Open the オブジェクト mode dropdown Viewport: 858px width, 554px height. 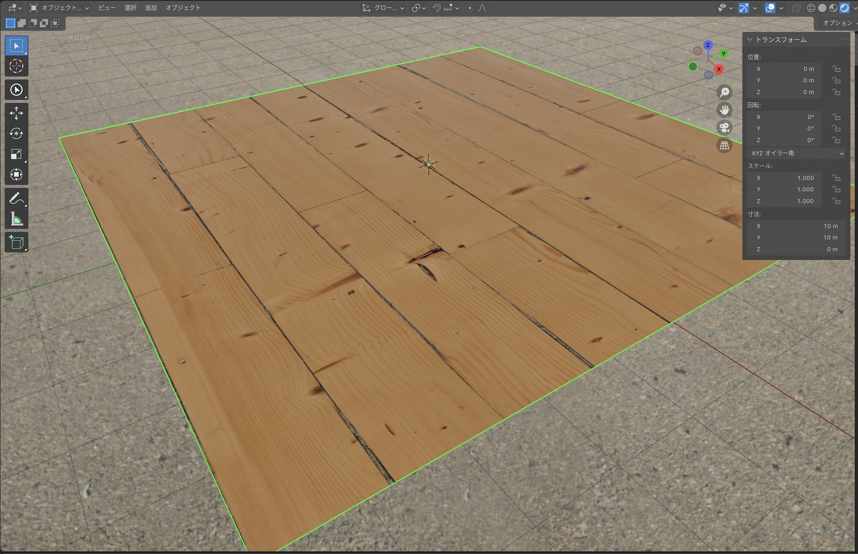[x=59, y=8]
